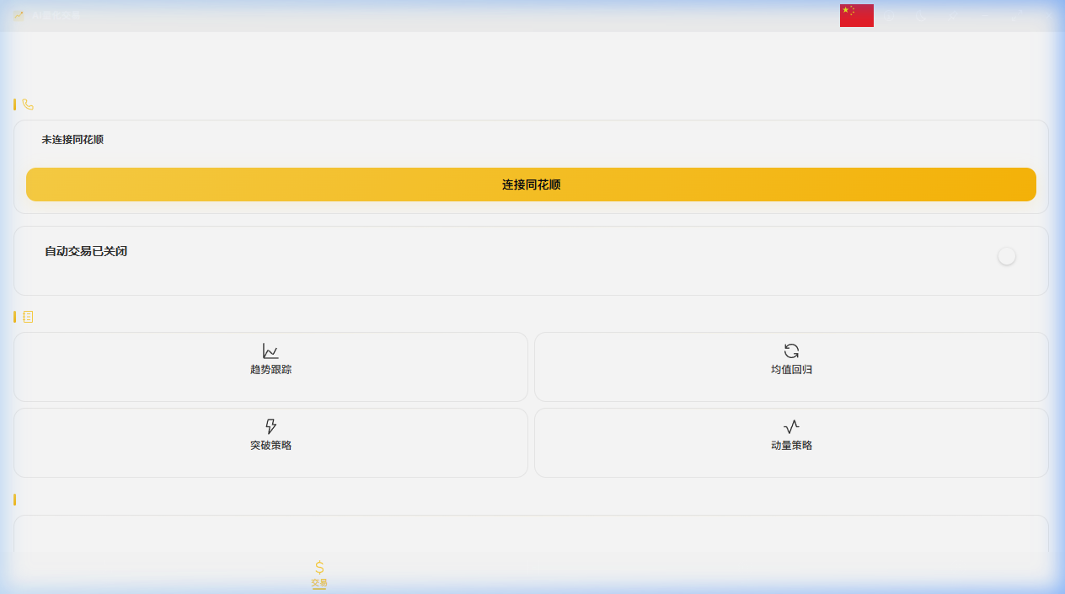Click the info icon in the top bar
This screenshot has width=1065, height=594.
click(889, 15)
